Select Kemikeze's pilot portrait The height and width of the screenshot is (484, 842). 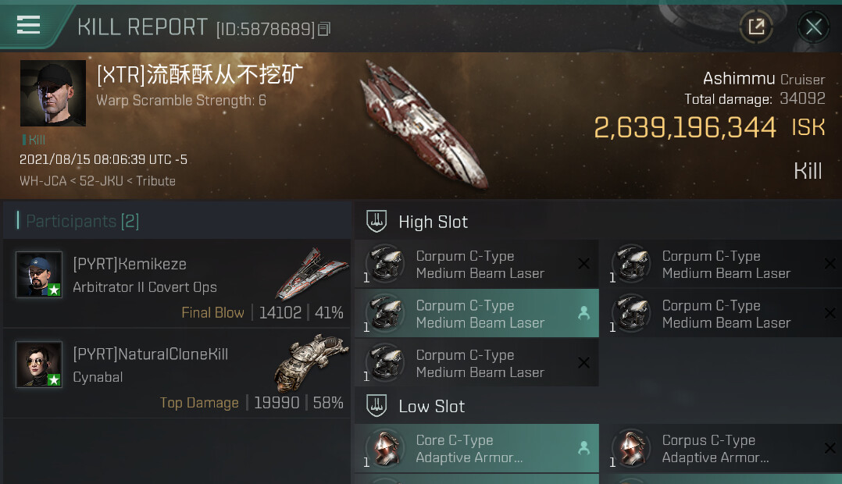39,274
